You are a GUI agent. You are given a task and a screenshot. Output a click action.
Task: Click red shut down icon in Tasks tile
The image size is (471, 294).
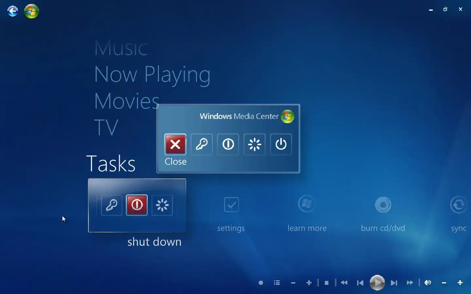(x=137, y=205)
